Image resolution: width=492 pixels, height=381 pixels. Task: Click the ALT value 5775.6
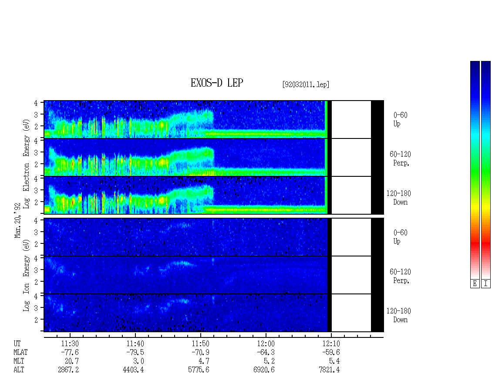click(x=199, y=370)
